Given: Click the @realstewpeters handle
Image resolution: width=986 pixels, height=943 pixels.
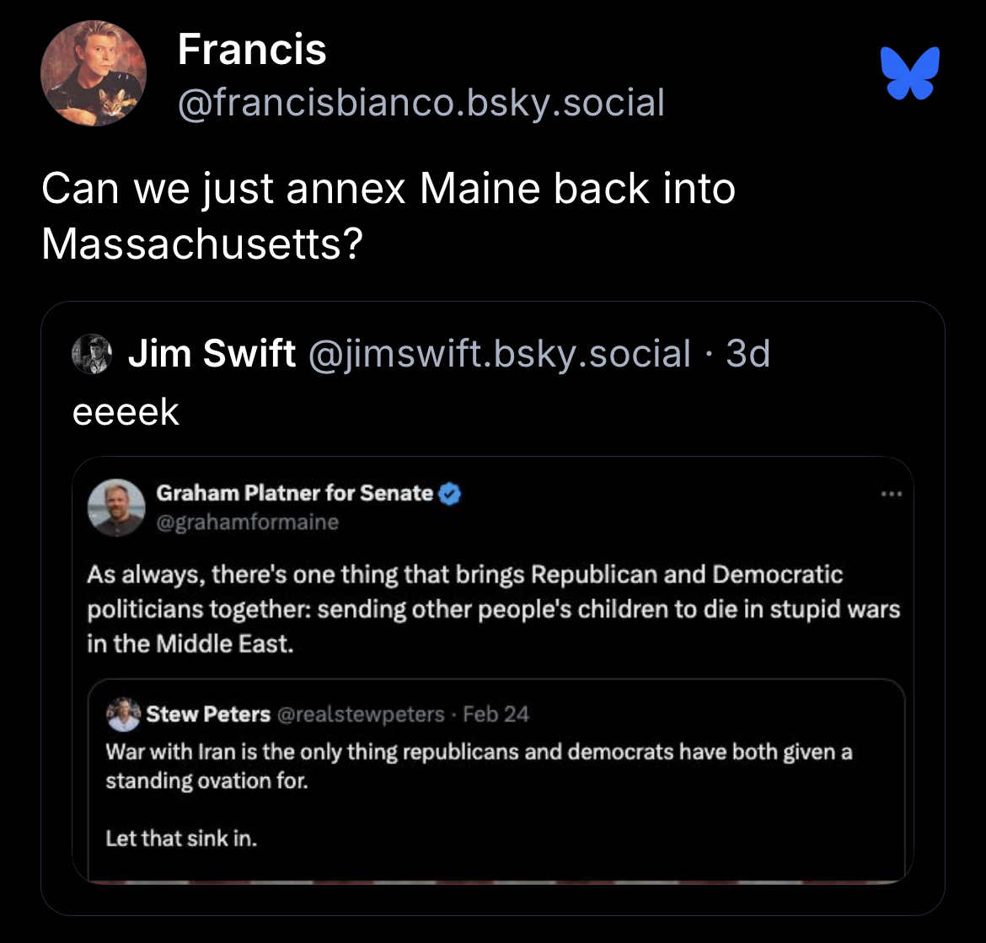Looking at the screenshot, I should point(360,715).
